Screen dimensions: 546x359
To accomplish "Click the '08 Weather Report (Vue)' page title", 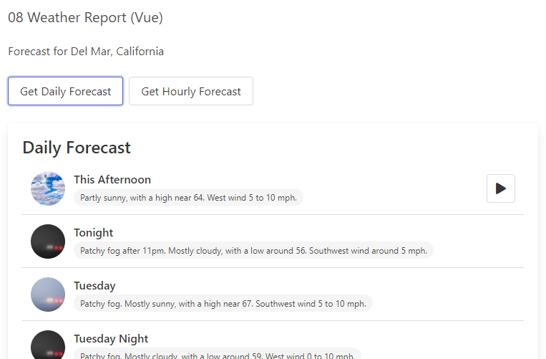I will pos(85,18).
